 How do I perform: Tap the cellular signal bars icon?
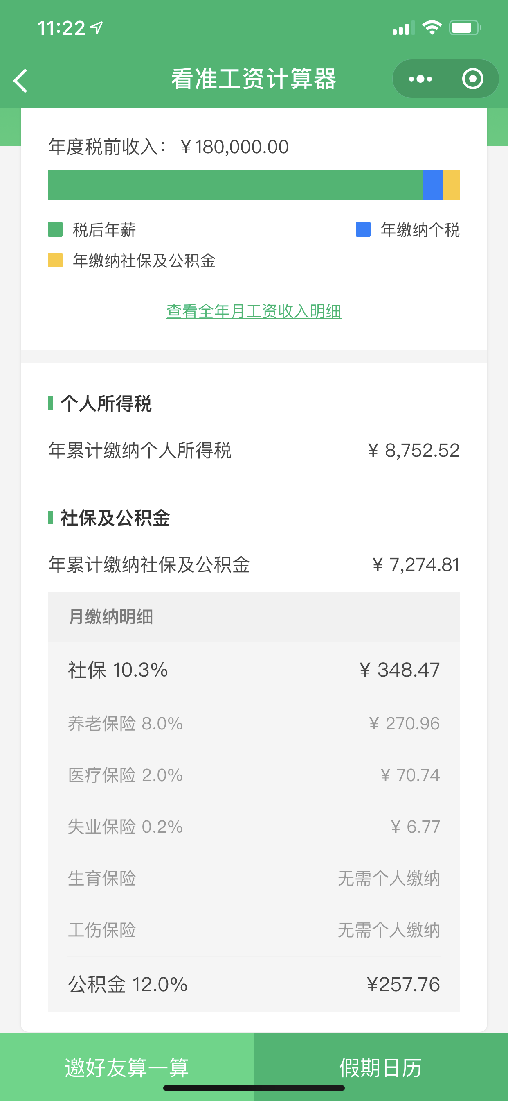point(403,28)
